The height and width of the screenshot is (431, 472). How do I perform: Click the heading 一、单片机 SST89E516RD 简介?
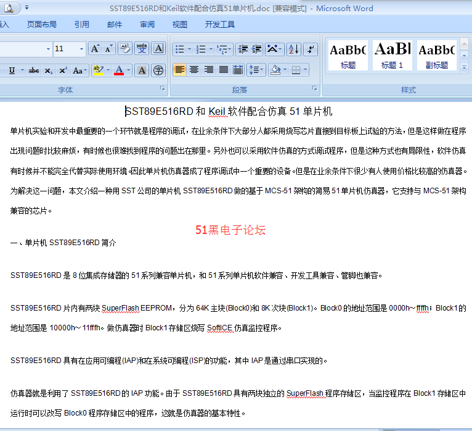click(63, 243)
